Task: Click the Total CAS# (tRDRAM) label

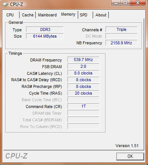Action: [42, 120]
